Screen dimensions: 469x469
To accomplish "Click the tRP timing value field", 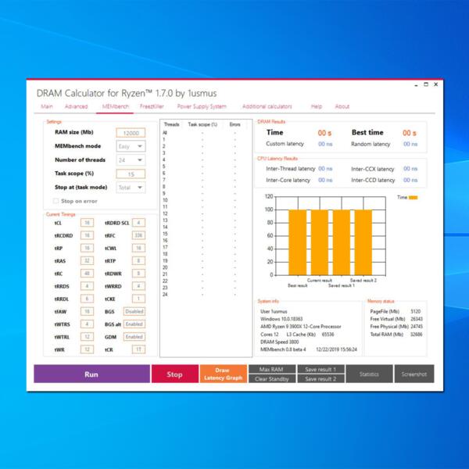I will pyautogui.click(x=87, y=248).
